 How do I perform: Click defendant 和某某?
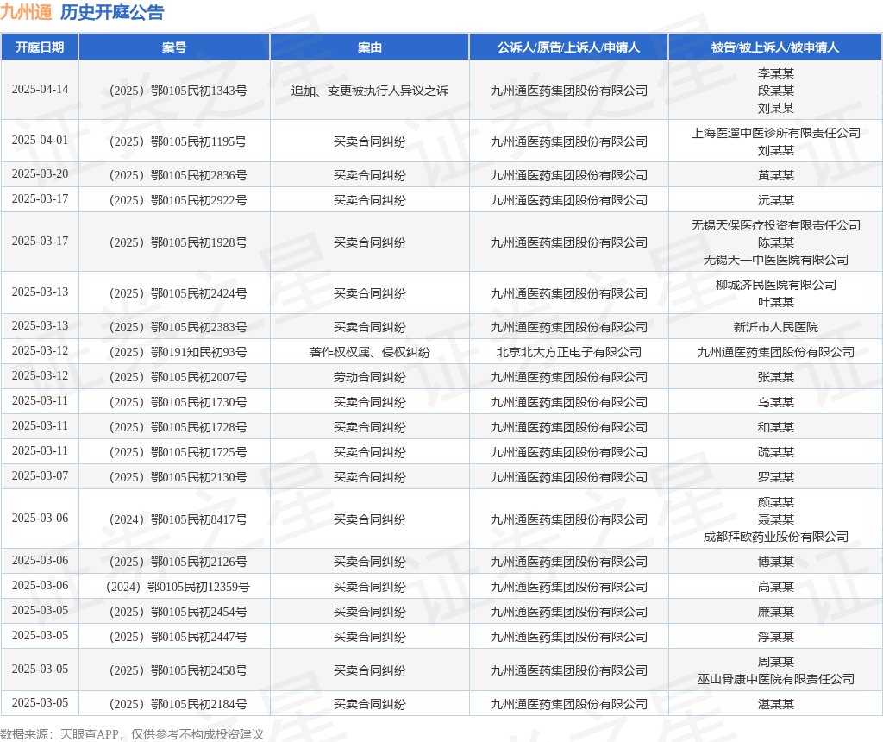click(776, 427)
